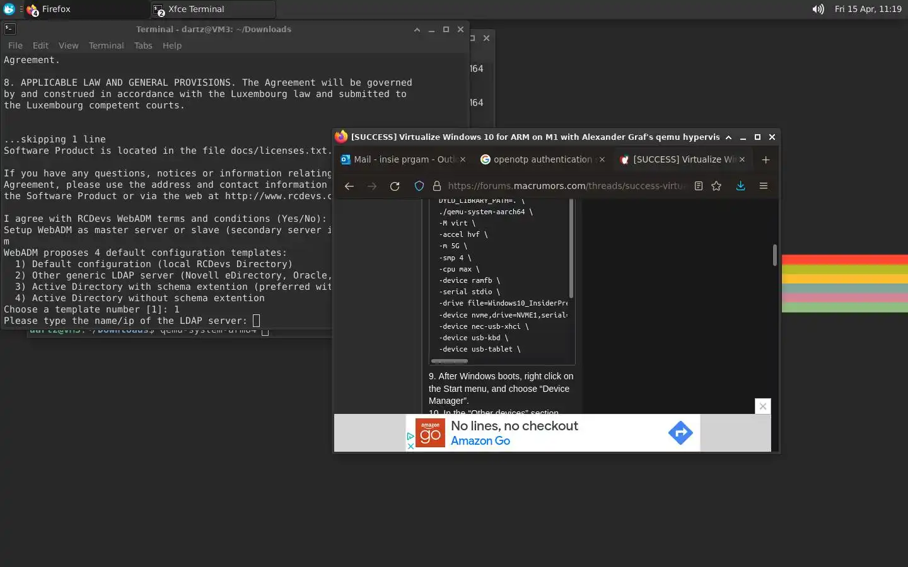The height and width of the screenshot is (567, 908).
Task: Open the volume control in the panel
Action: (818, 9)
